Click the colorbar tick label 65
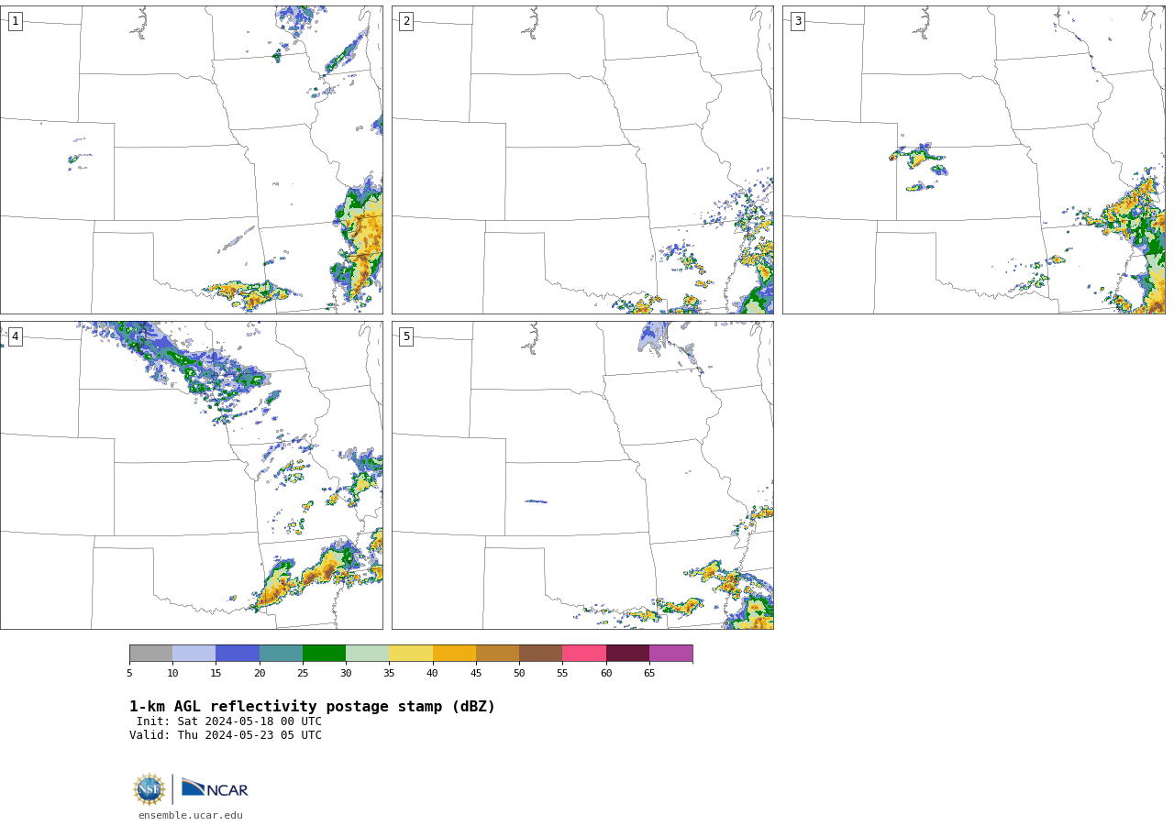Screen dimensions: 1174x826 [x=649, y=674]
